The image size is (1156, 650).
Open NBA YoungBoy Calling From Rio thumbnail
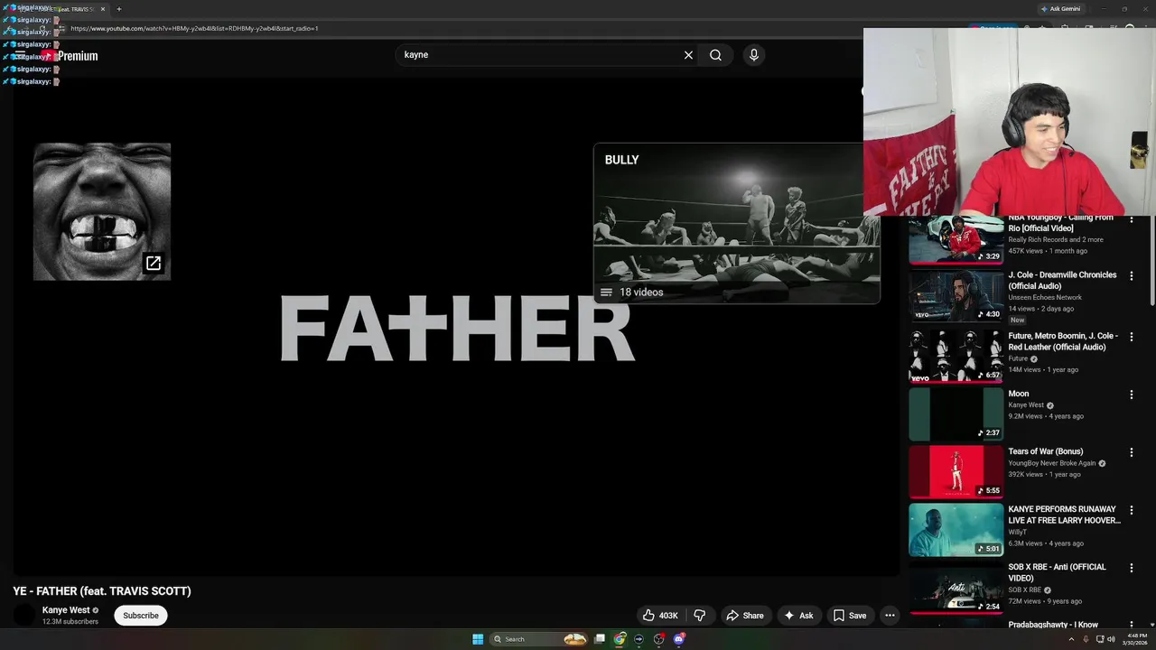click(956, 239)
